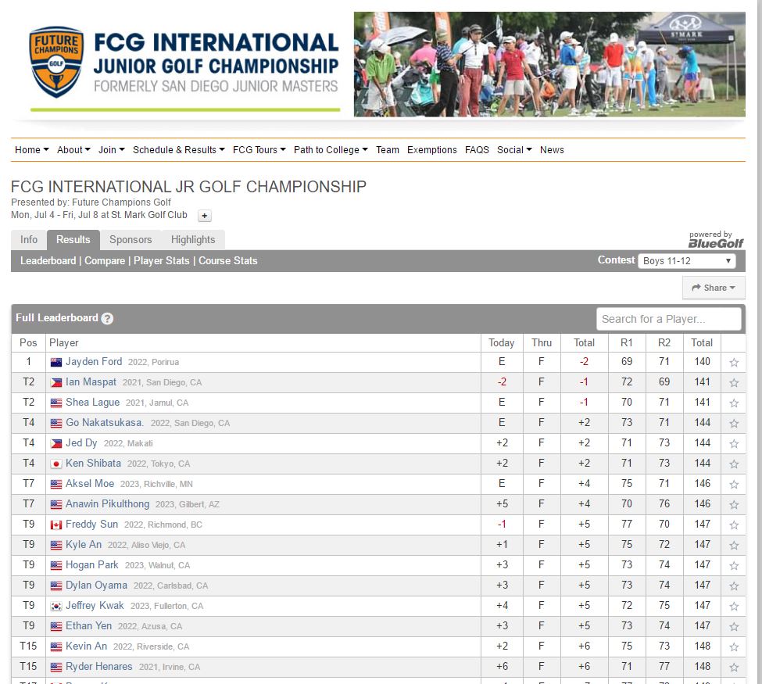Open the FAQS menu item
Image resolution: width=762 pixels, height=684 pixels.
[x=477, y=150]
